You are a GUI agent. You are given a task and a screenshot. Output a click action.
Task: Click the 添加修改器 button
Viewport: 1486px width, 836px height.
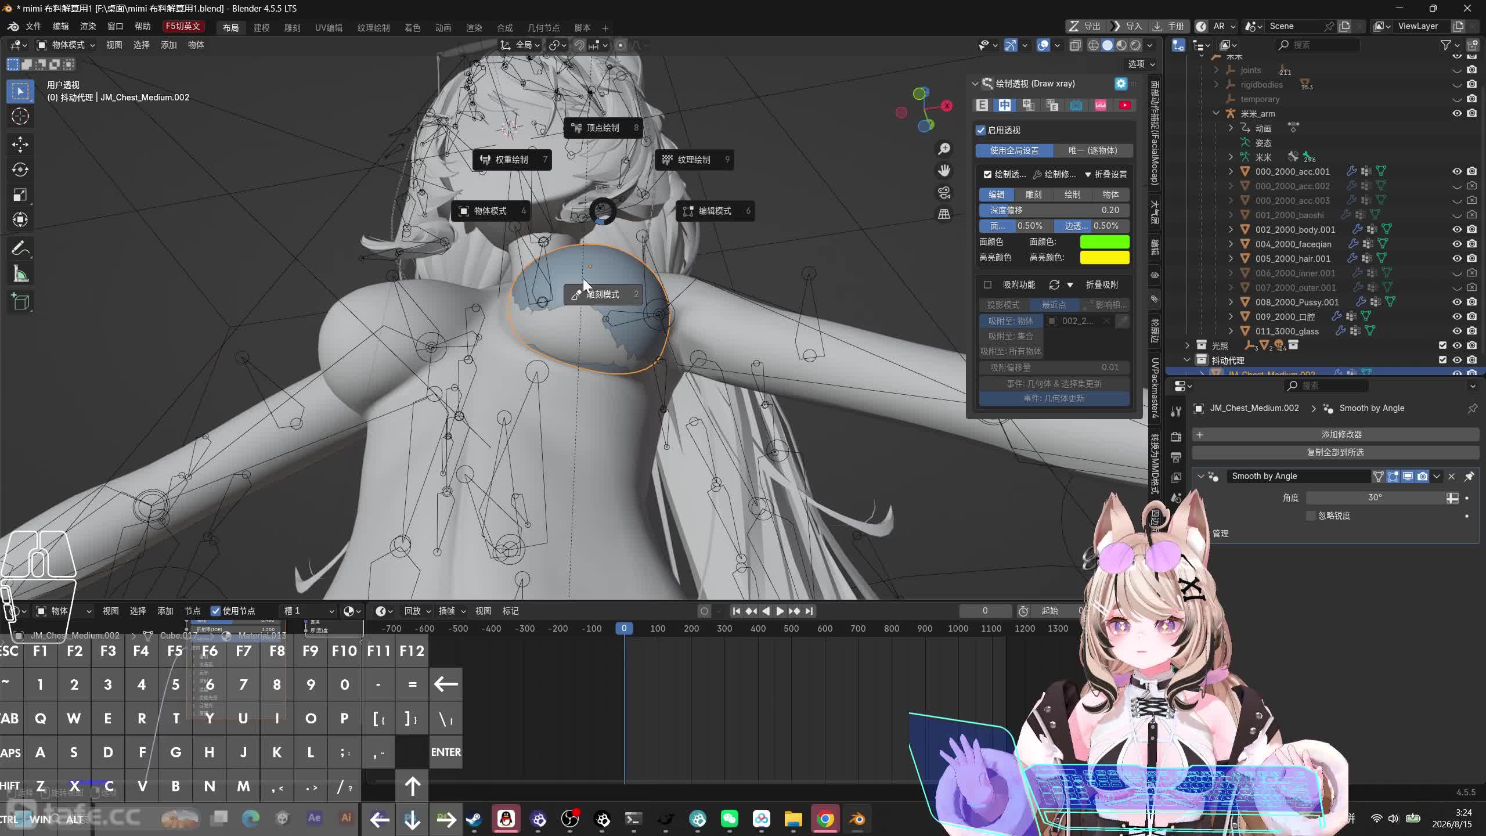(x=1336, y=434)
